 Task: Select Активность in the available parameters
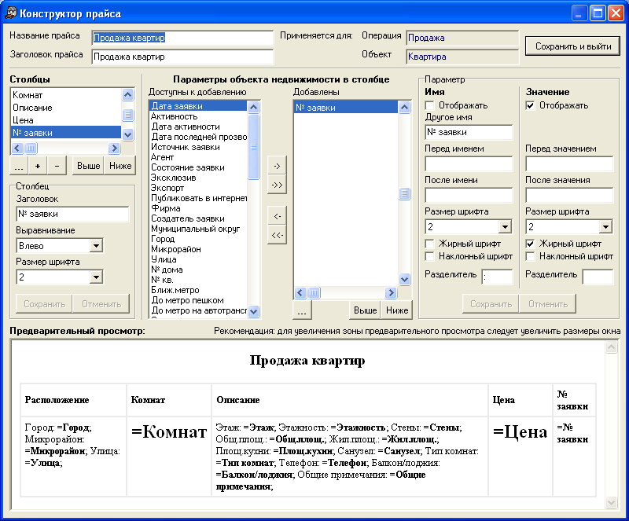198,116
